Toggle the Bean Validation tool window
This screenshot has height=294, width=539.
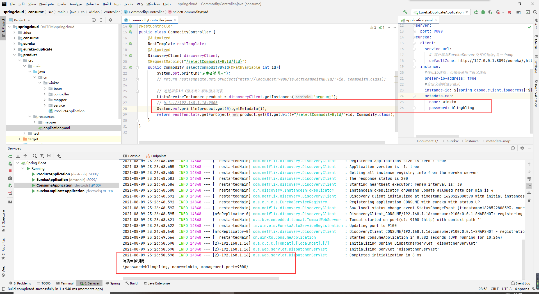coord(536,93)
